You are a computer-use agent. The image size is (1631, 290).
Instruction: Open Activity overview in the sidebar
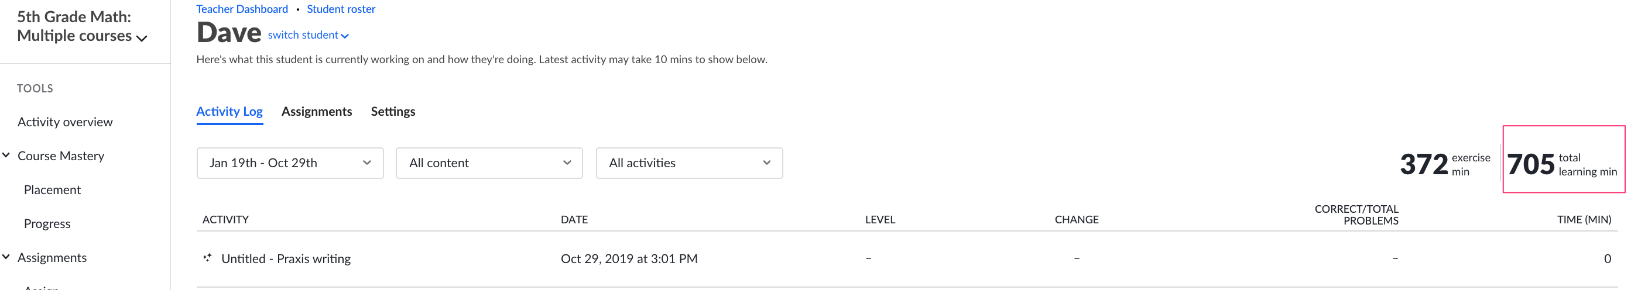(65, 122)
